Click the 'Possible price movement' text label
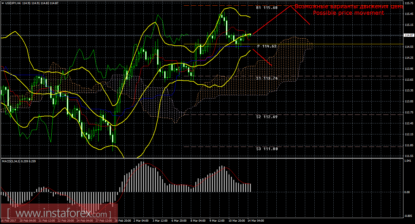The width and height of the screenshot is (415, 224). tap(348, 13)
